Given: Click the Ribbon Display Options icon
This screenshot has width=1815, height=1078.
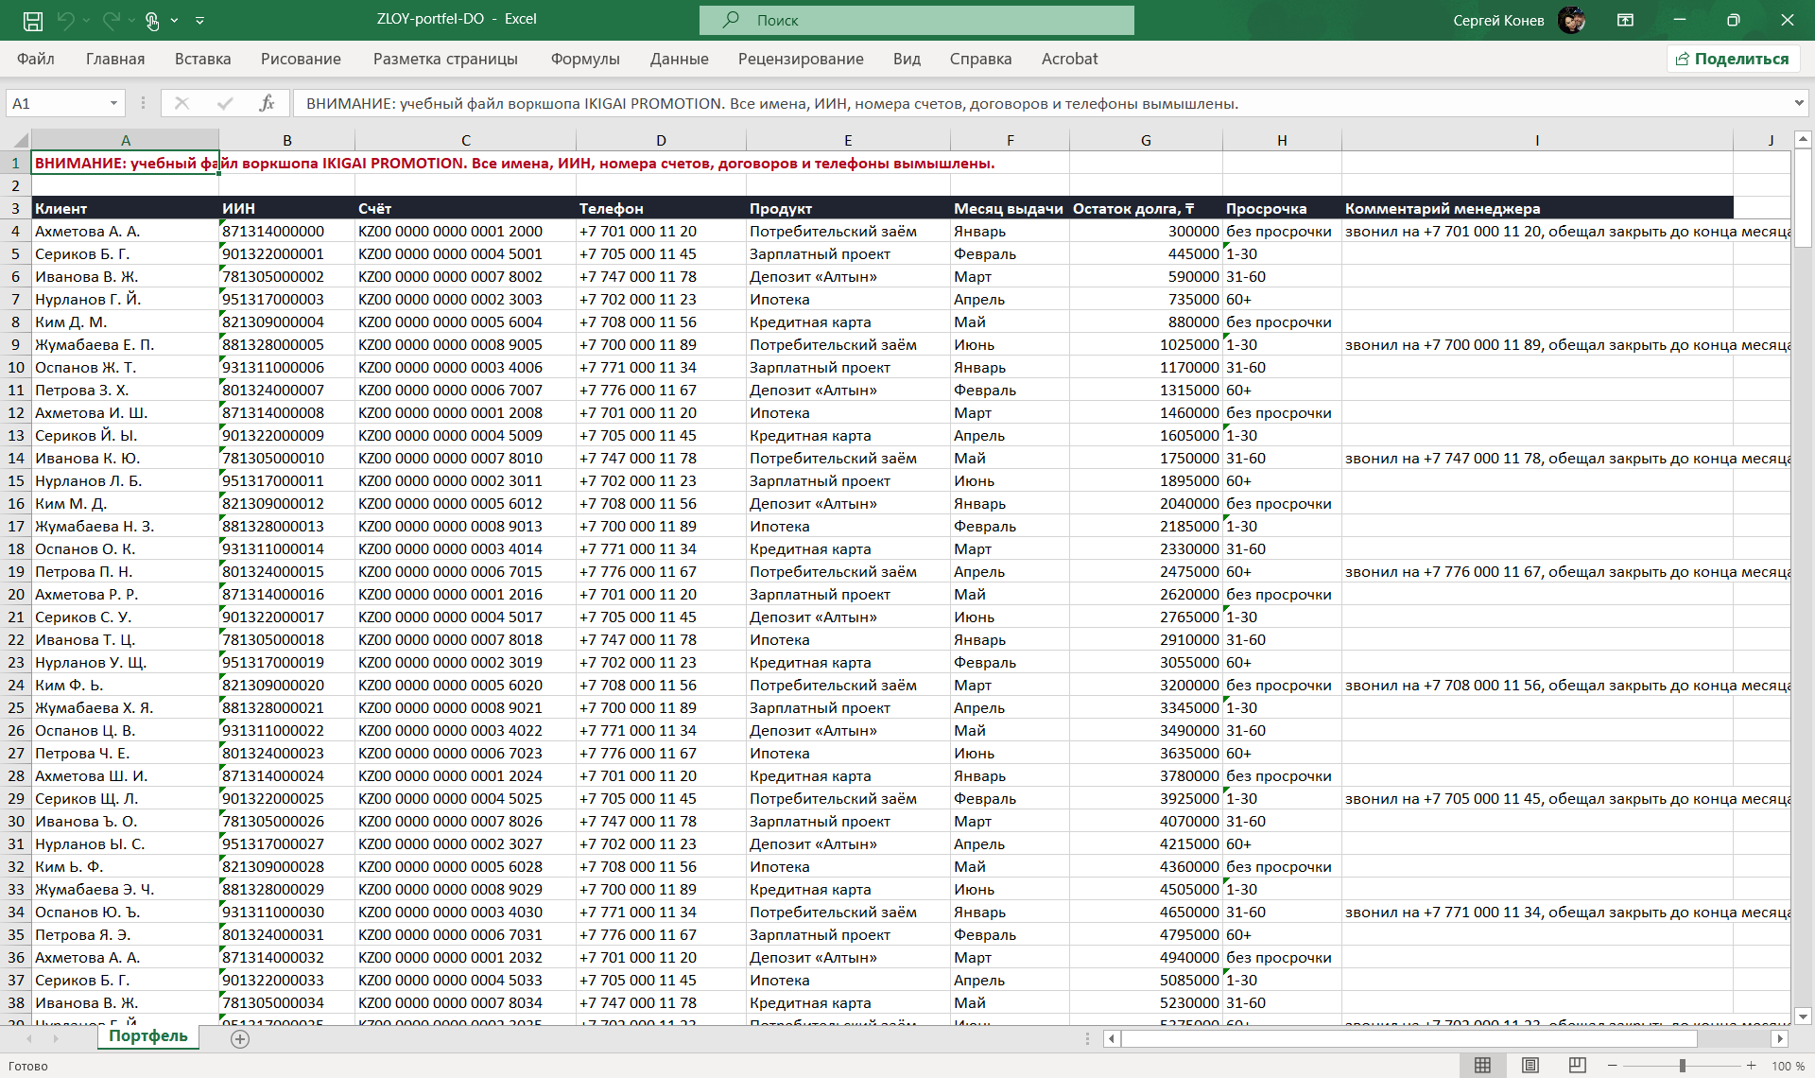Looking at the screenshot, I should (x=1626, y=20).
